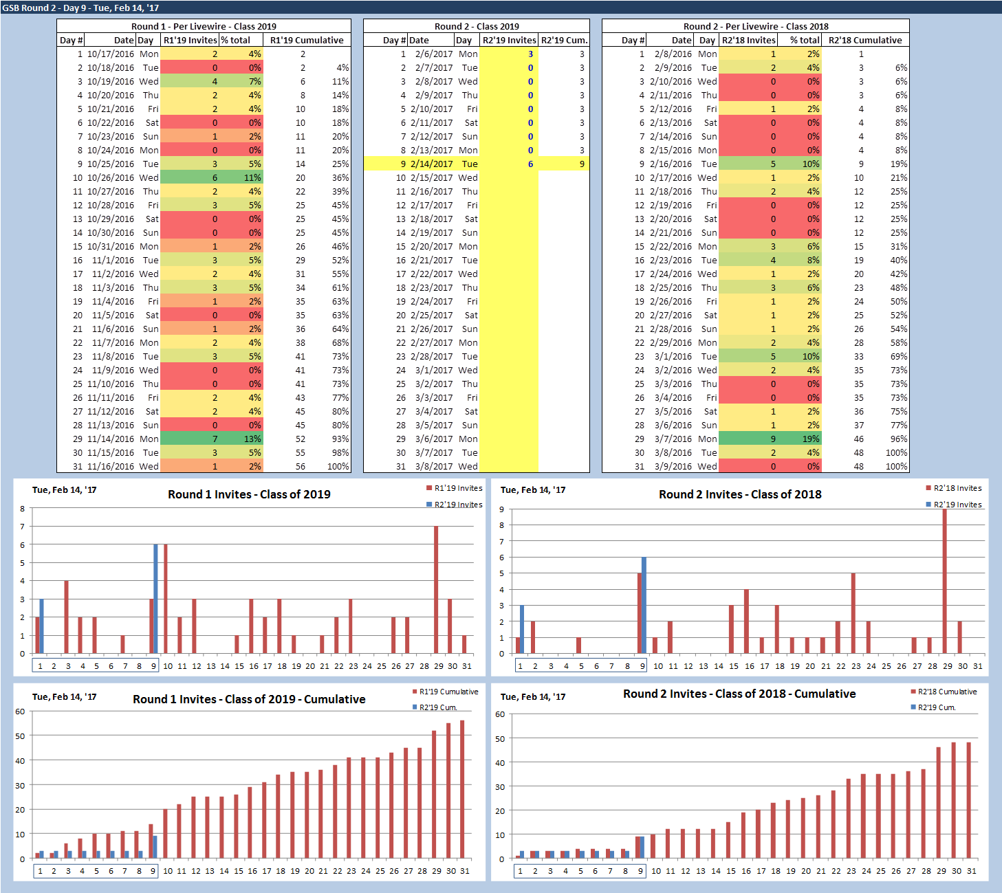Click the 'Round 2 Invites - Class of 2018' chart title
The height and width of the screenshot is (893, 1002).
point(740,494)
